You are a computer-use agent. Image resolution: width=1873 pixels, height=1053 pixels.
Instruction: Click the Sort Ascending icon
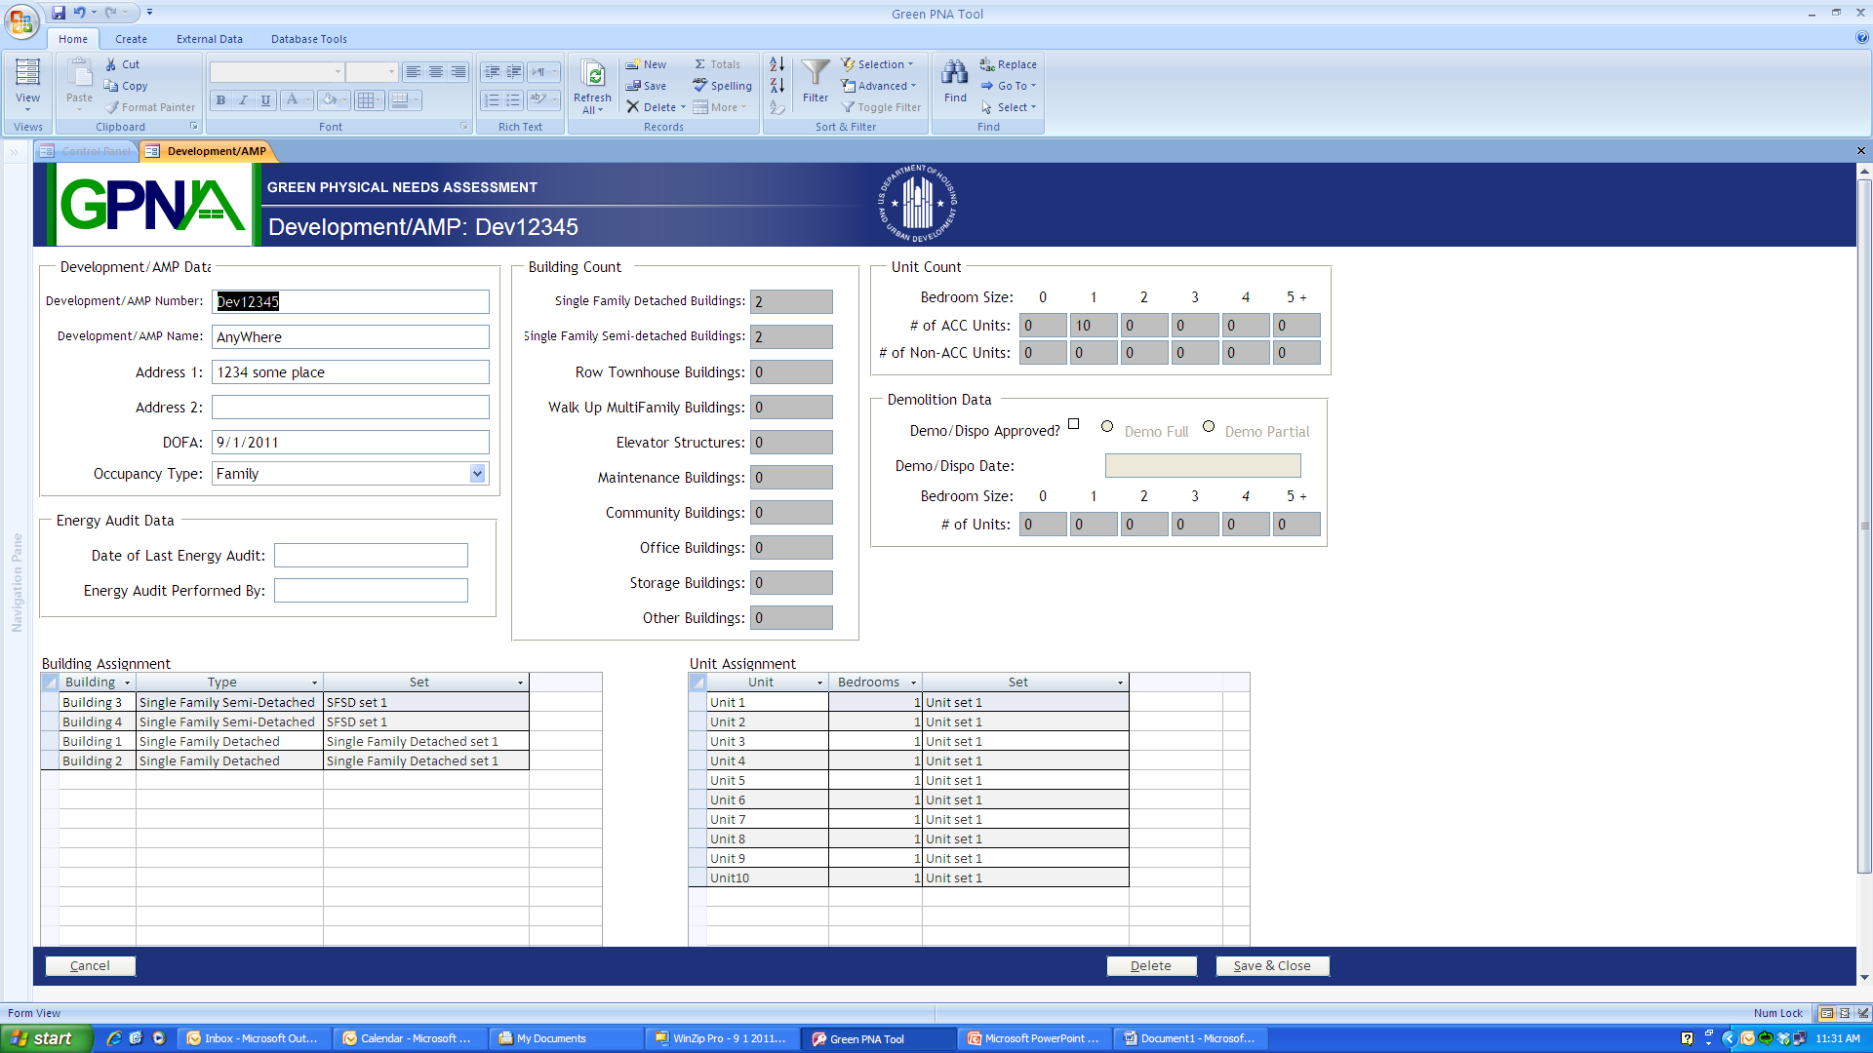(x=777, y=64)
